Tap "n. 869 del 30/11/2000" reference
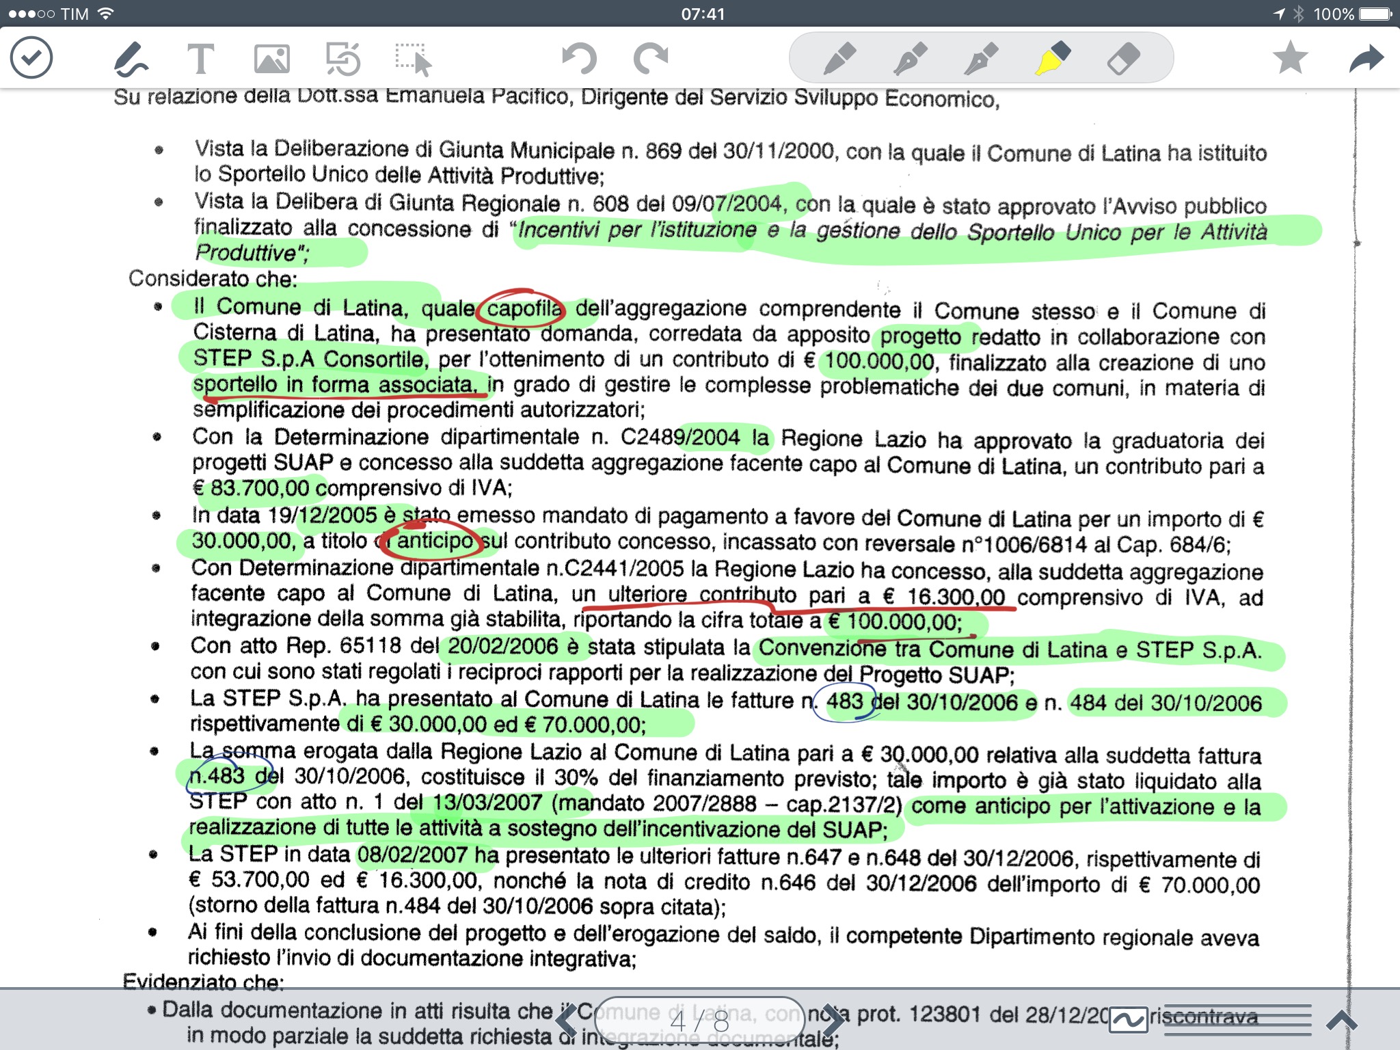This screenshot has height=1050, width=1400. click(x=729, y=150)
